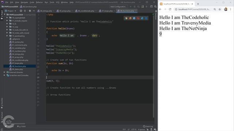The height and width of the screenshot is (131, 234).
Task: Switch to 07_loops.php editor tab
Action: [107, 11]
